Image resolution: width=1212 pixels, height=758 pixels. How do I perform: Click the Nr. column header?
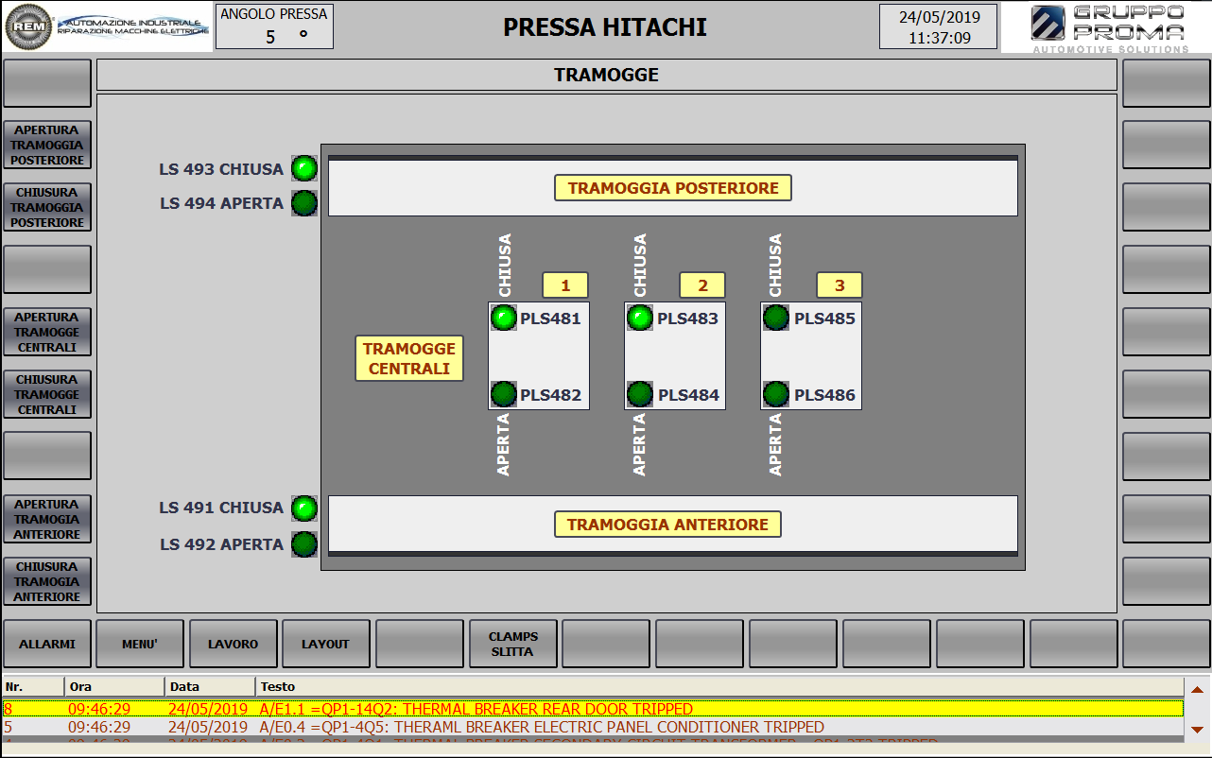pyautogui.click(x=33, y=687)
